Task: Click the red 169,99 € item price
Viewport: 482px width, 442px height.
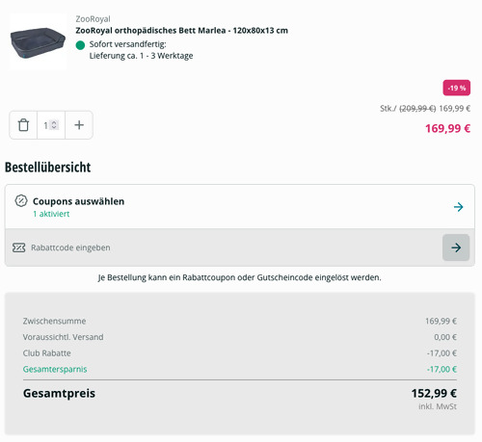Action: 447,128
